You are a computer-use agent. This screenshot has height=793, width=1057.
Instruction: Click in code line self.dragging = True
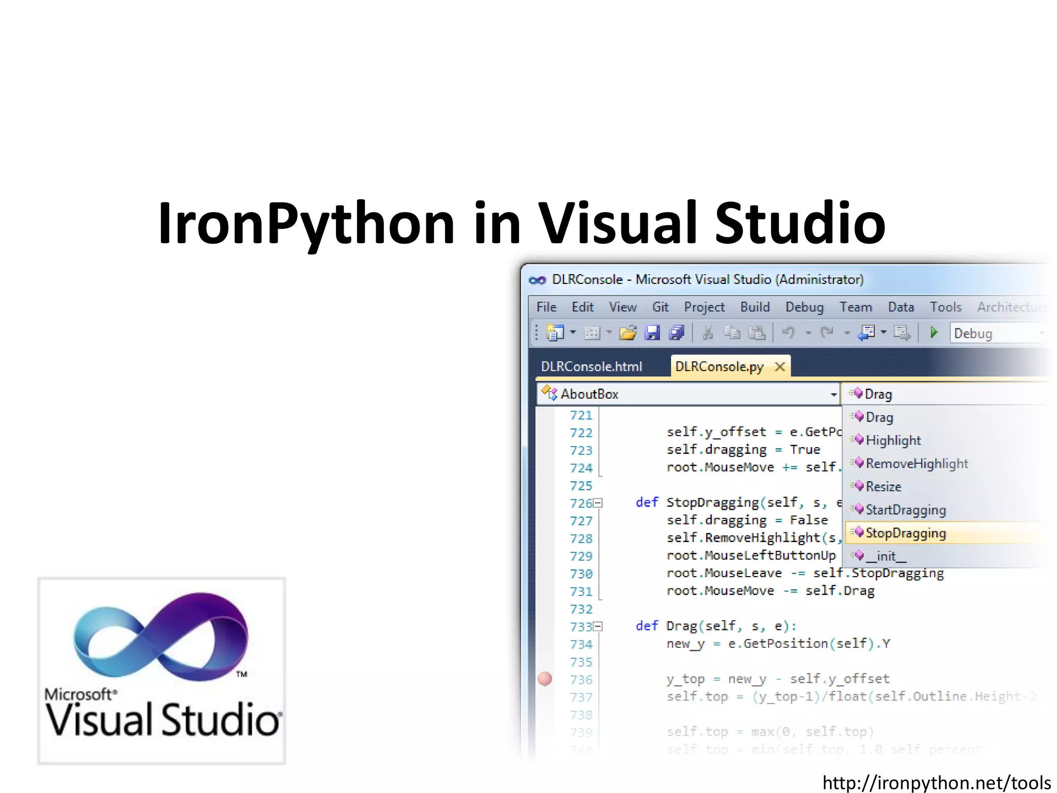coord(743,450)
